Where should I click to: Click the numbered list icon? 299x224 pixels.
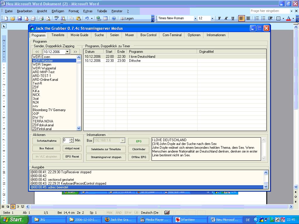[x=257, y=18]
